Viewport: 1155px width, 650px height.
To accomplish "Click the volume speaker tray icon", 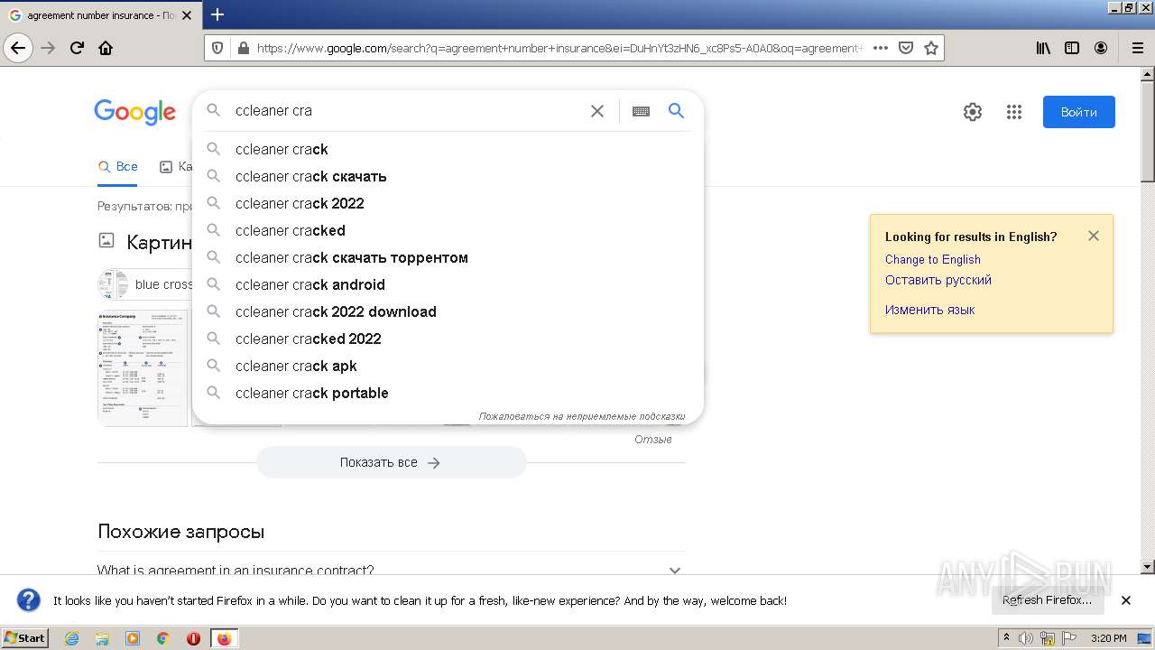I will [1026, 638].
